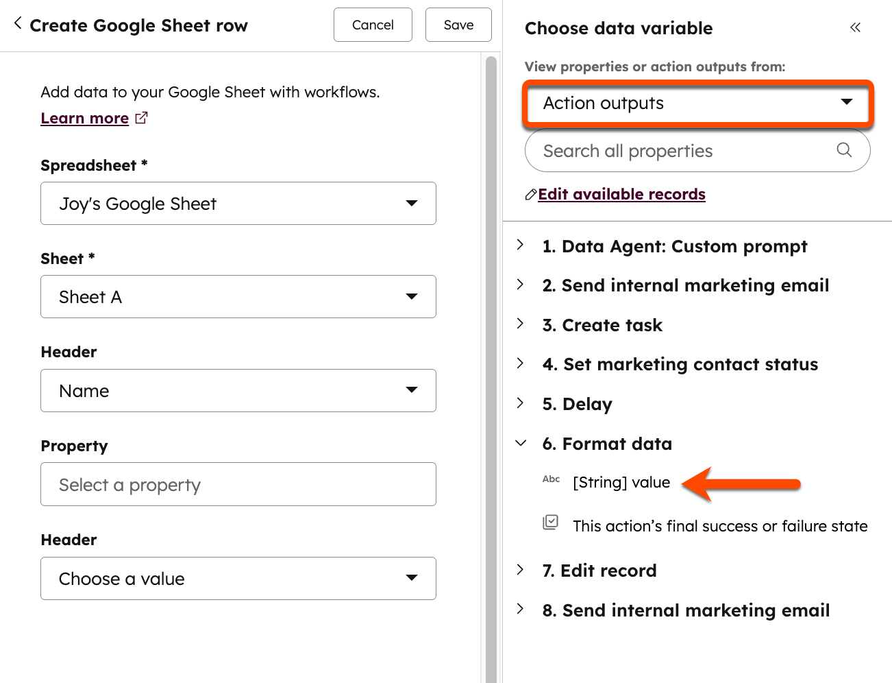
Task: Select the [String] value output from Format data
Action: [x=620, y=482]
